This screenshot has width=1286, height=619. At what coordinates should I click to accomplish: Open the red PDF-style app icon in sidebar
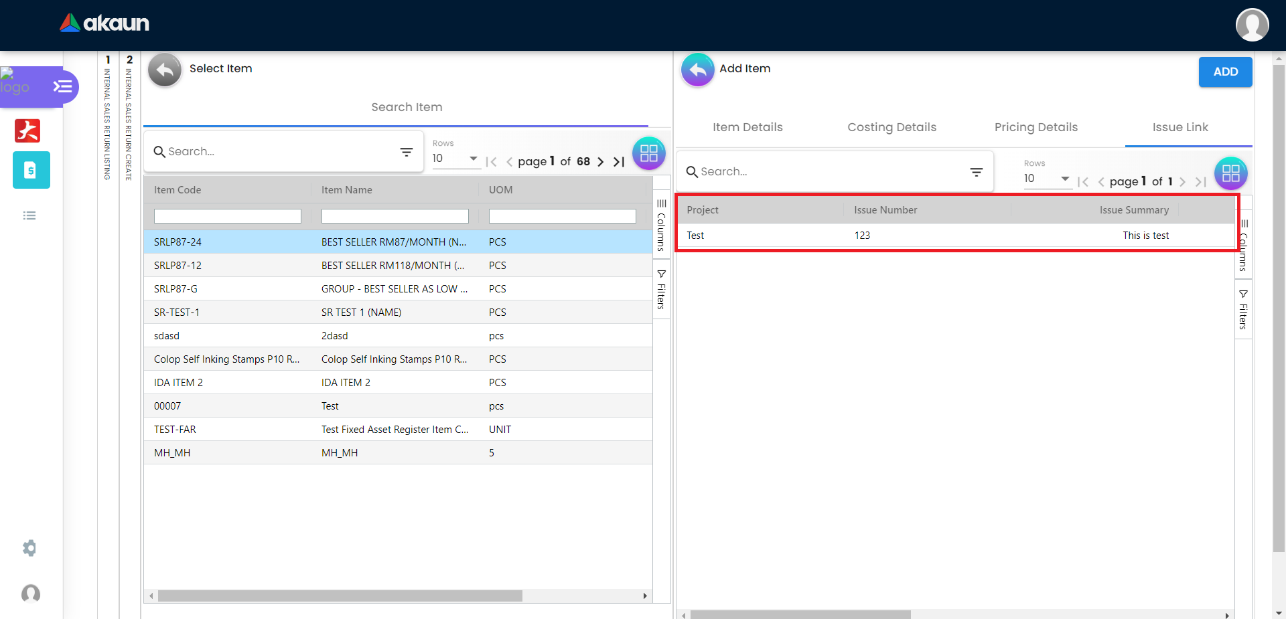tap(27, 130)
